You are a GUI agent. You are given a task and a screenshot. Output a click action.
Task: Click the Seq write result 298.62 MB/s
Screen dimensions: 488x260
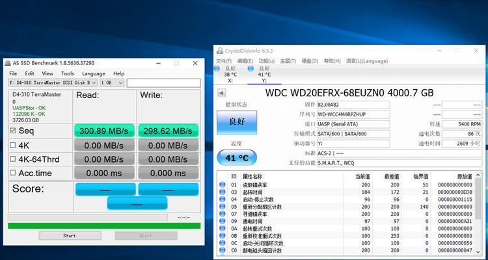[168, 131]
